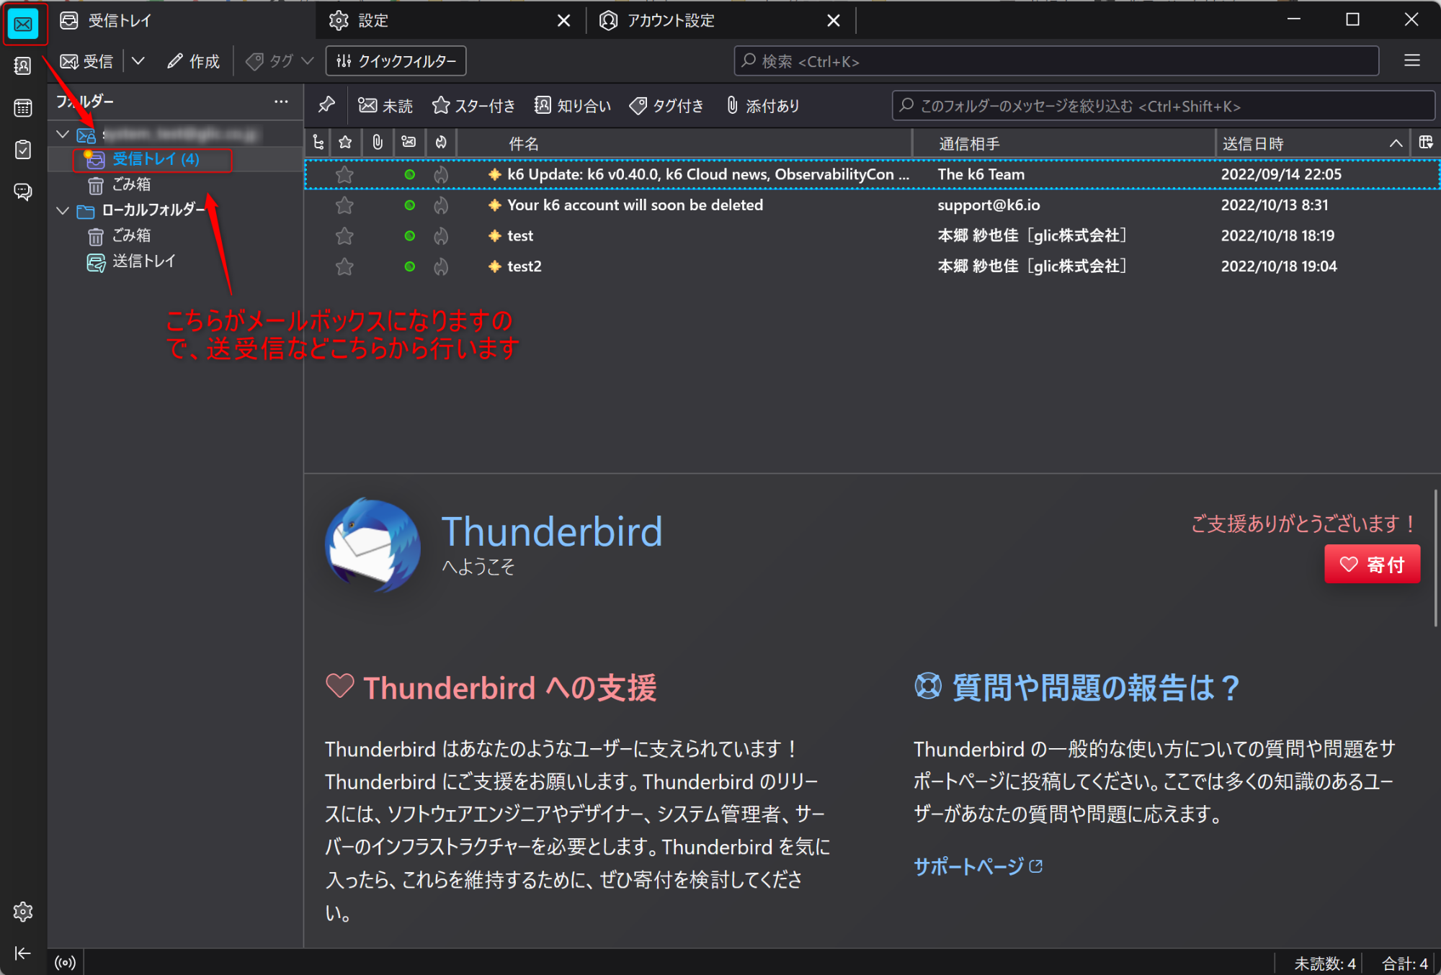This screenshot has width=1441, height=975.
Task: Open the application hamburger menu
Action: 1412,61
